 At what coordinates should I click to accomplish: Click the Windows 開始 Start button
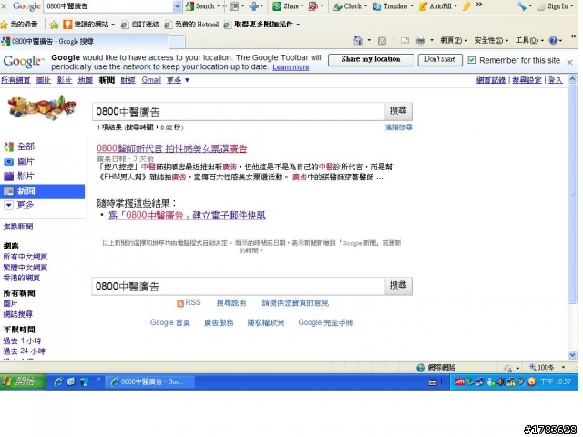click(x=22, y=381)
